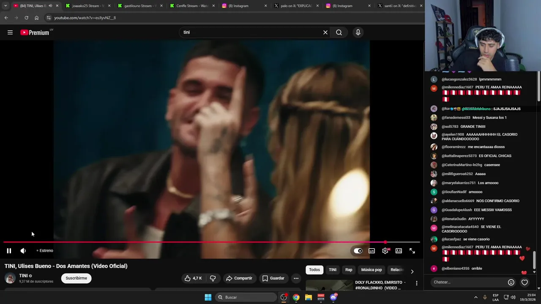Select the Todos filter chip
Image resolution: width=541 pixels, height=304 pixels.
pyautogui.click(x=314, y=270)
